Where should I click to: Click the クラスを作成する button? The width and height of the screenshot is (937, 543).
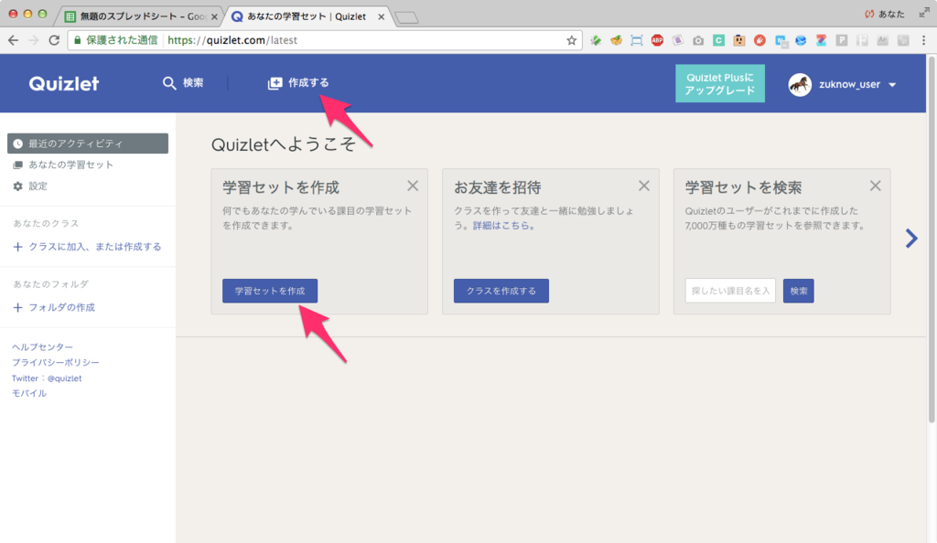click(x=501, y=291)
